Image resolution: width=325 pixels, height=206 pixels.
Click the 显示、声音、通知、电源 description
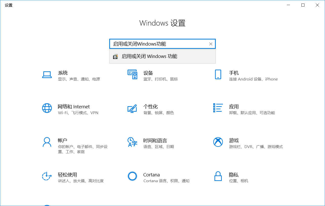pos(79,79)
